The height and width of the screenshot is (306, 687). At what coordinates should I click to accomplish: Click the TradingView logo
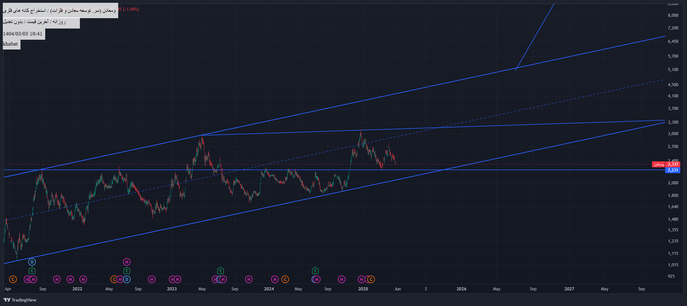(20, 300)
